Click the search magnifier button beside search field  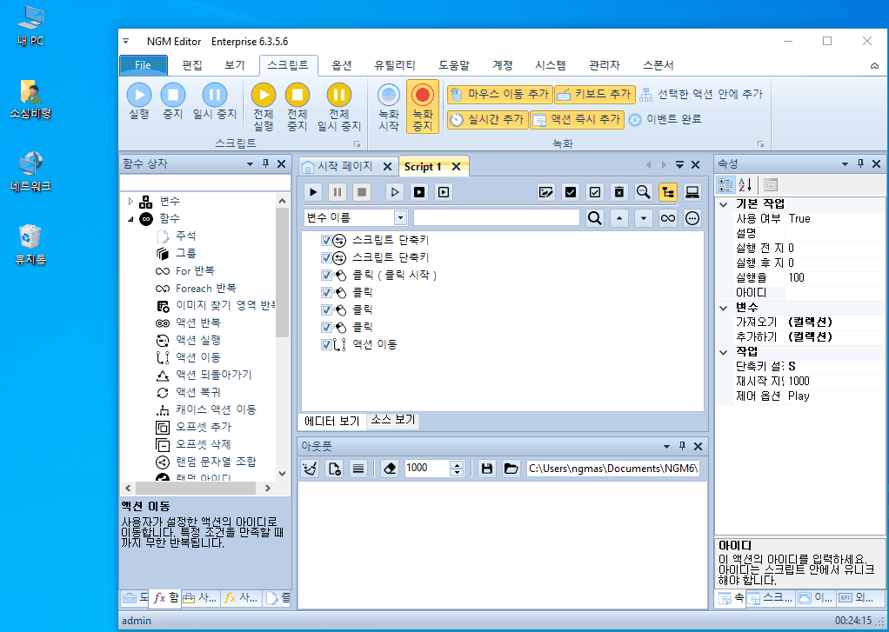click(595, 217)
